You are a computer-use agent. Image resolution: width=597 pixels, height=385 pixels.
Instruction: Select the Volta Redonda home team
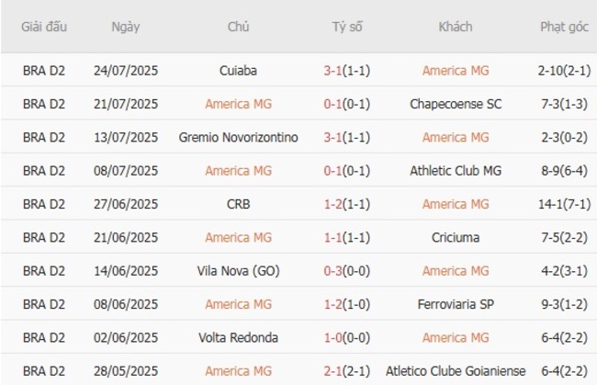(x=239, y=337)
